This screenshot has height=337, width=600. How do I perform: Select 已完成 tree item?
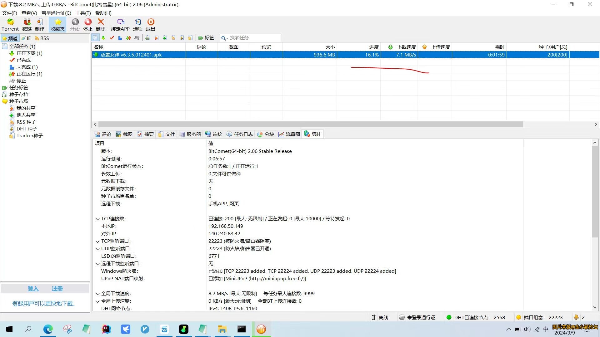(x=24, y=60)
